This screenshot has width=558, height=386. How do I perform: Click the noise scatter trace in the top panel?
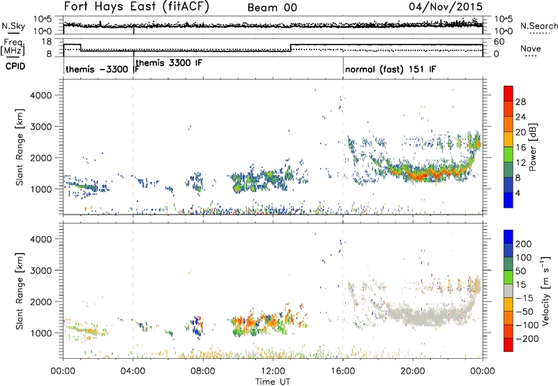[273, 25]
